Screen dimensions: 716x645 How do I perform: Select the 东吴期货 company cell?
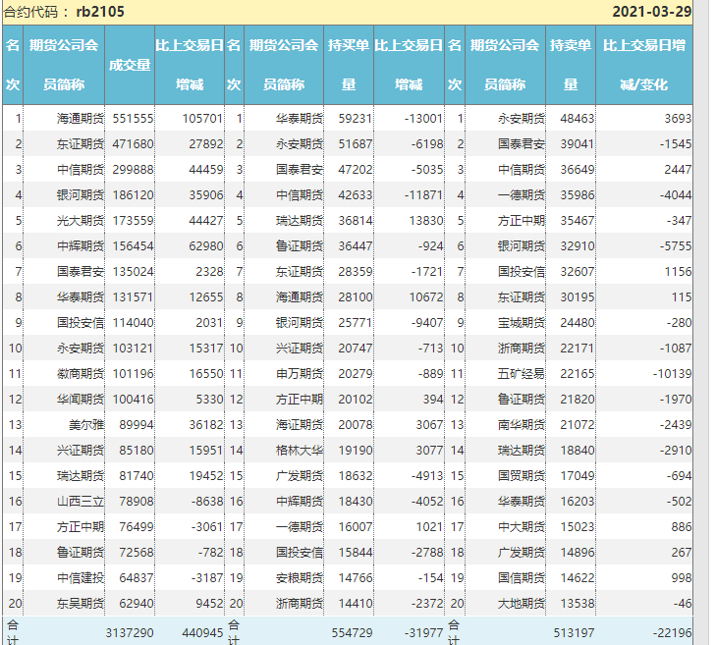tap(79, 603)
